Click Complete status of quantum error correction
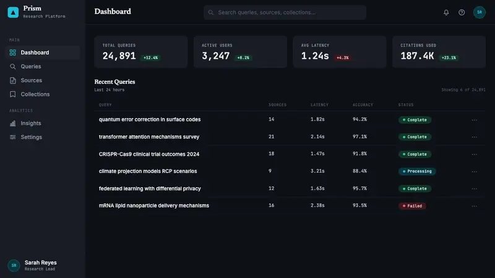Viewport: 495px width, 278px height. (415, 120)
